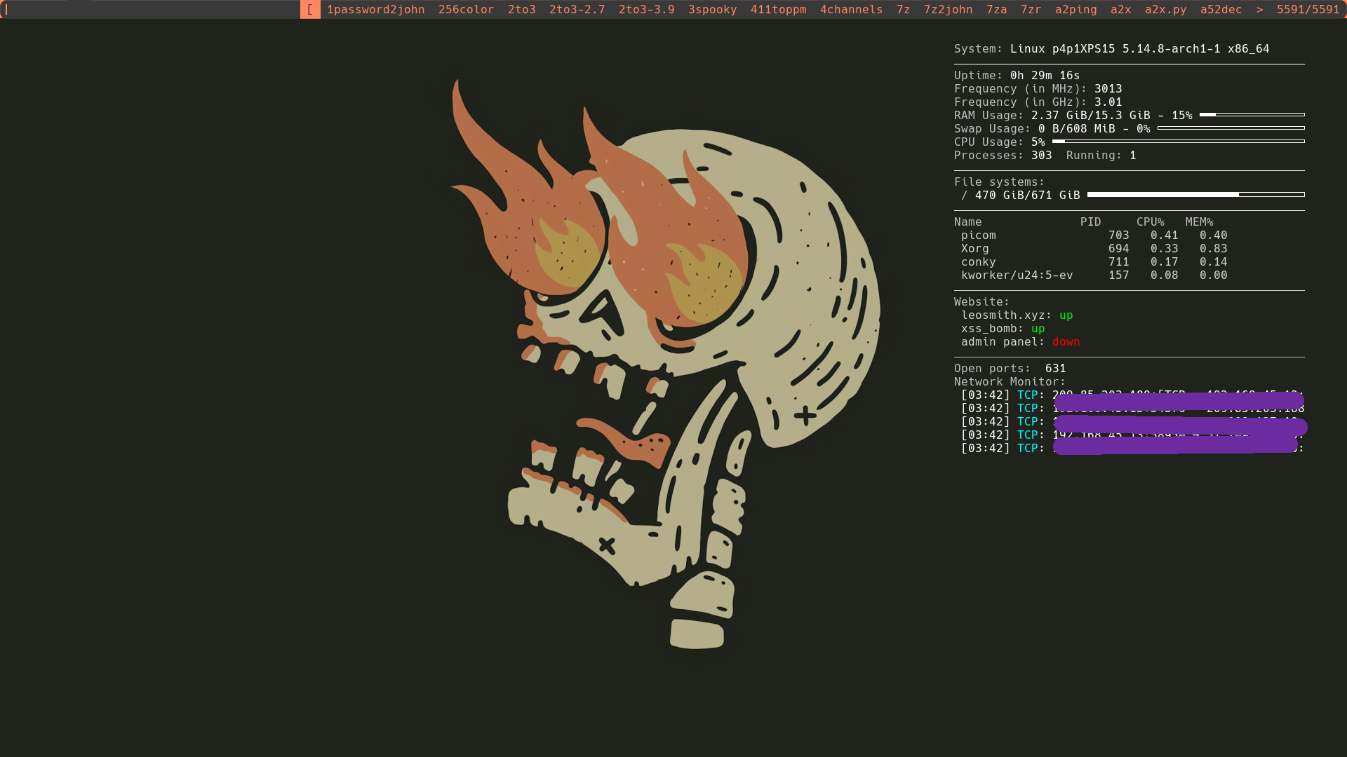1347x757 pixels.
Task: Expand the 2to3-2.7 completion option
Action: point(576,10)
